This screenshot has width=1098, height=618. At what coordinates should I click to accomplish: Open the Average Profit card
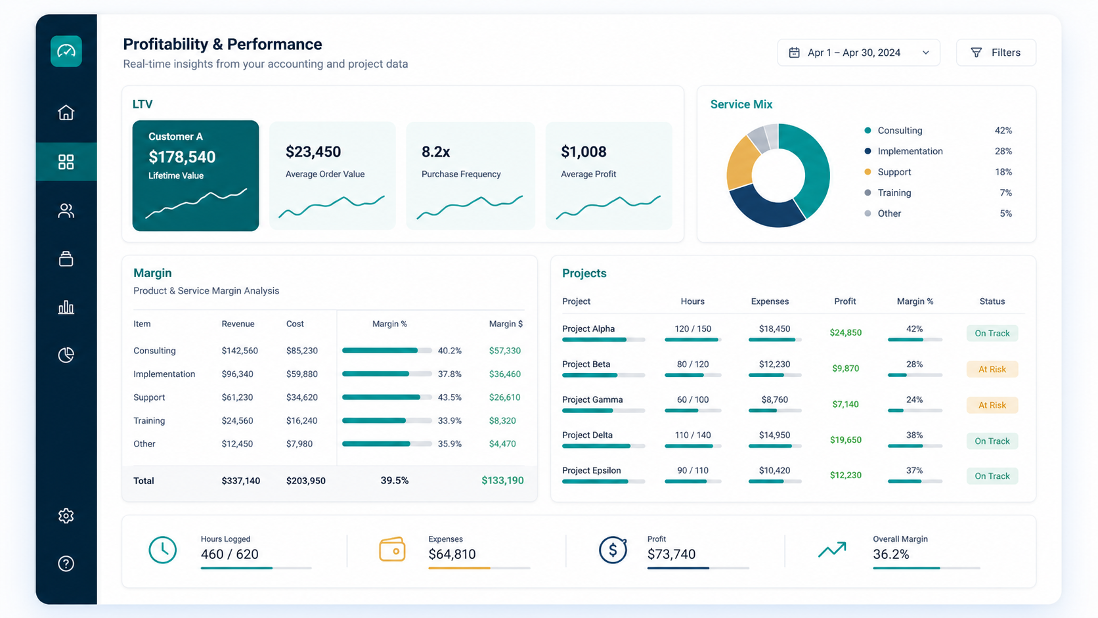coord(609,175)
